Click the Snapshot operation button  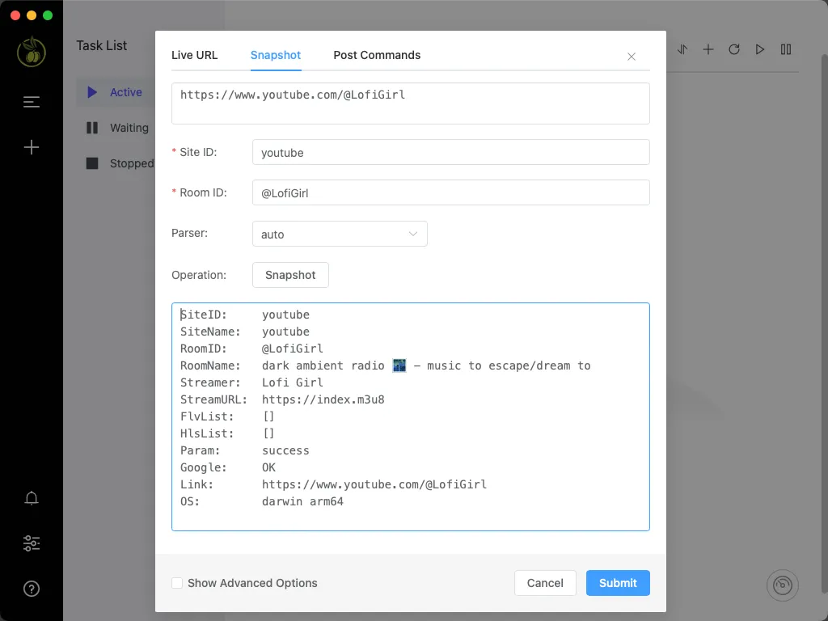click(x=290, y=275)
